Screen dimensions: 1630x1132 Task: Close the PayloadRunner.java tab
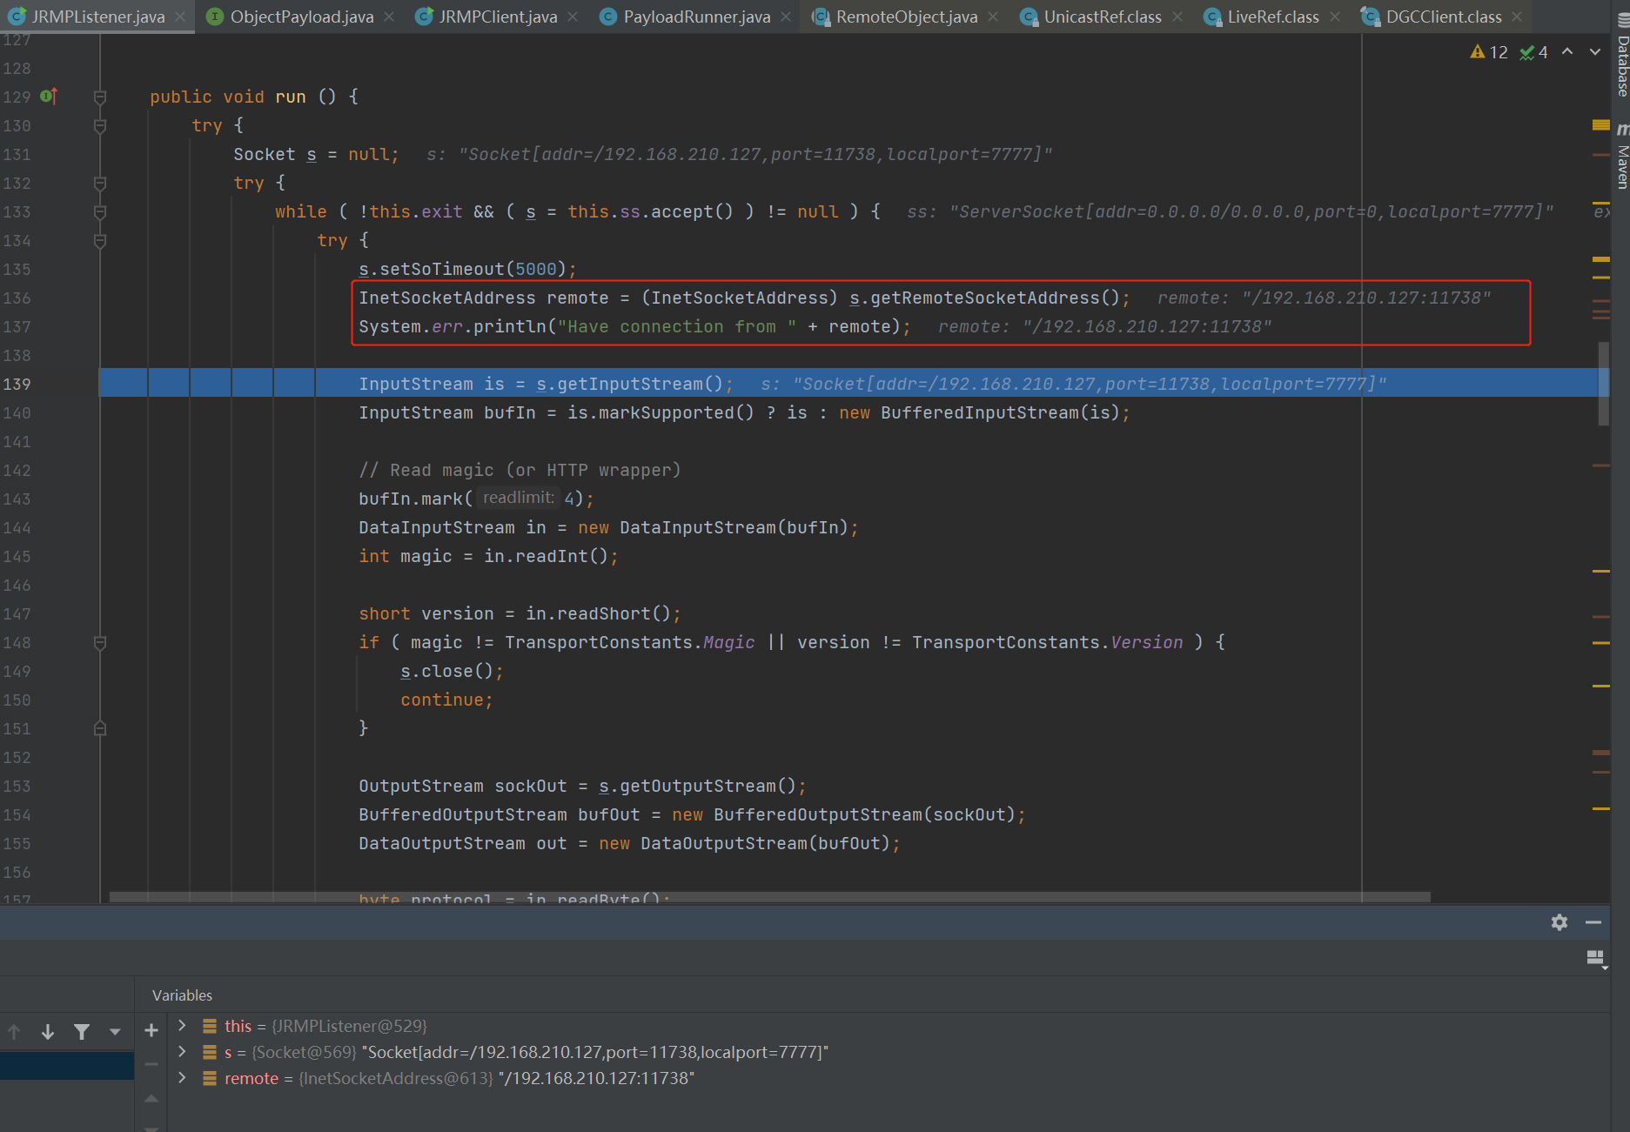point(786,17)
